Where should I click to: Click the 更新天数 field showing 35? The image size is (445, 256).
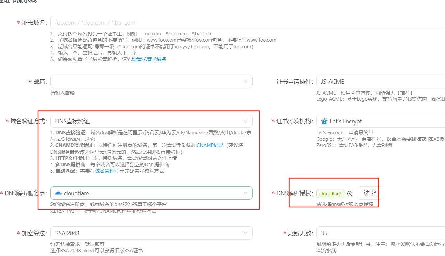pos(379,233)
